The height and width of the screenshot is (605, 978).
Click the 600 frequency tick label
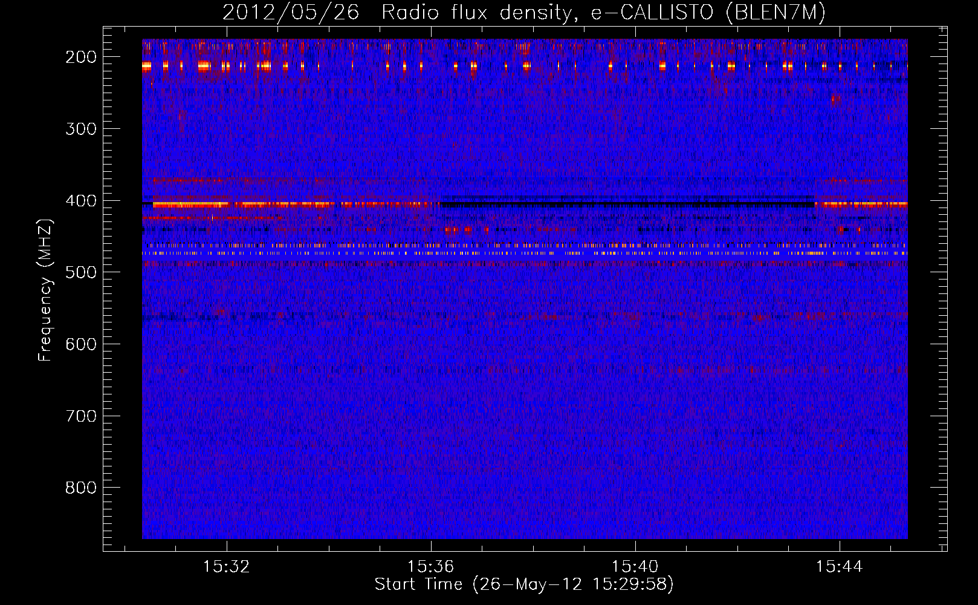pyautogui.click(x=81, y=344)
